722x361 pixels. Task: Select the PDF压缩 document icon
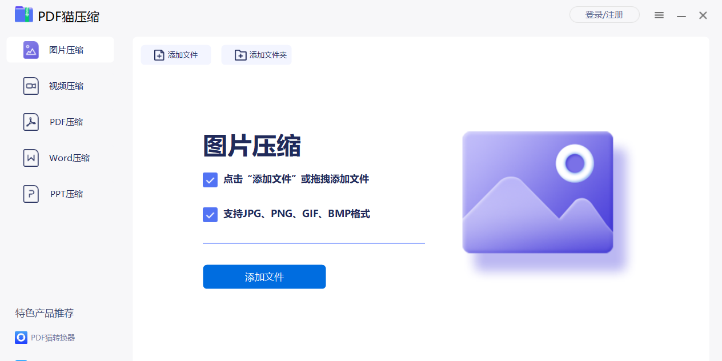click(x=31, y=122)
